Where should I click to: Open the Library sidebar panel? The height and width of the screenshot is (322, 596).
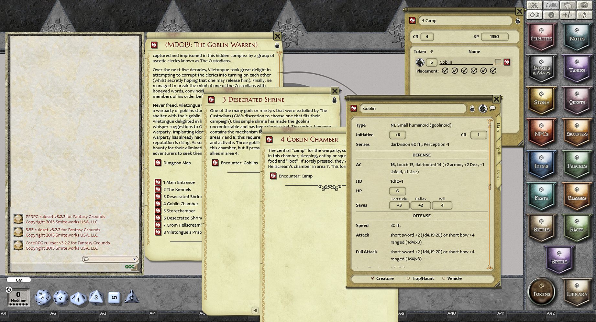(577, 294)
